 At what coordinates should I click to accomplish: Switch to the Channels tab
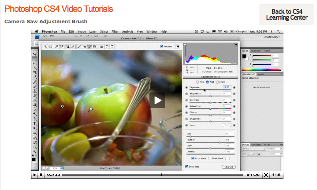[x=256, y=145]
